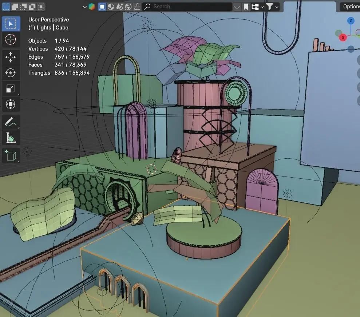
Task: Click the Select Box tool
Action: pyautogui.click(x=11, y=24)
